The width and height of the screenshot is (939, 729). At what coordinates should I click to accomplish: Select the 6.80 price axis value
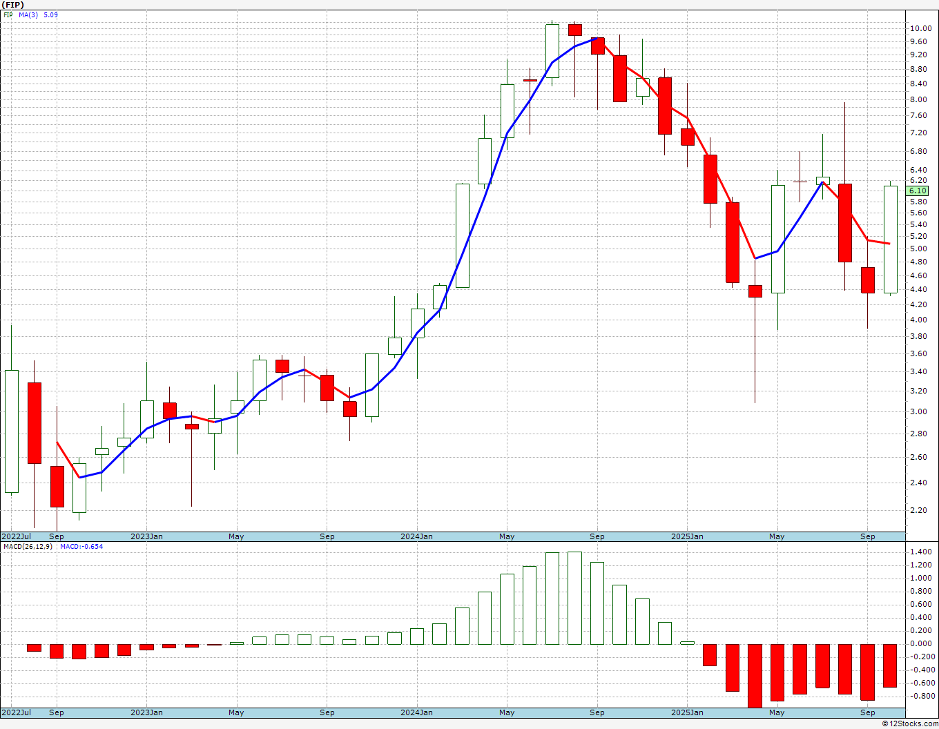918,150
